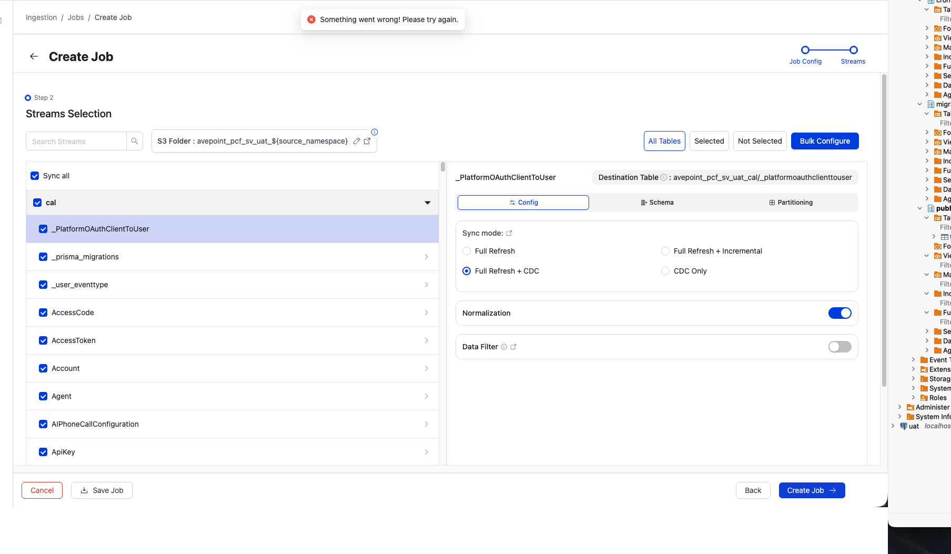Uncheck the AccessCode stream checkbox
Viewport: 951px width, 554px height.
pyautogui.click(x=43, y=313)
